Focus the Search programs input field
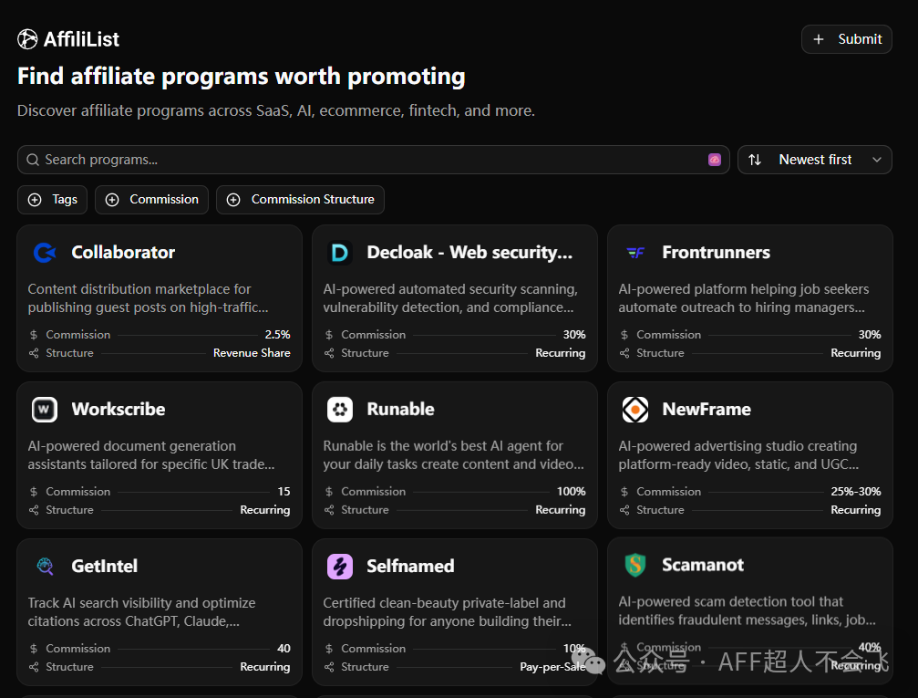This screenshot has width=918, height=698. point(374,160)
